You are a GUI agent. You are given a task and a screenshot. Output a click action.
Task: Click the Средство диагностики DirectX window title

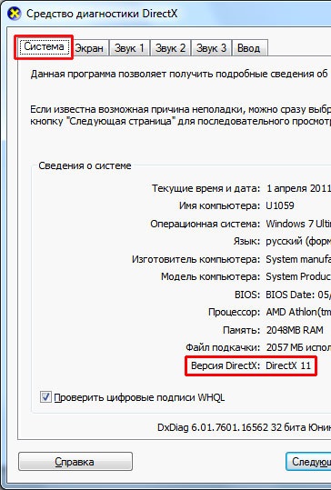pyautogui.click(x=102, y=14)
